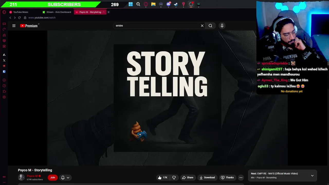The height and width of the screenshot is (185, 329).
Task: Open OBS Studio from the taskbar
Action: [191, 4]
